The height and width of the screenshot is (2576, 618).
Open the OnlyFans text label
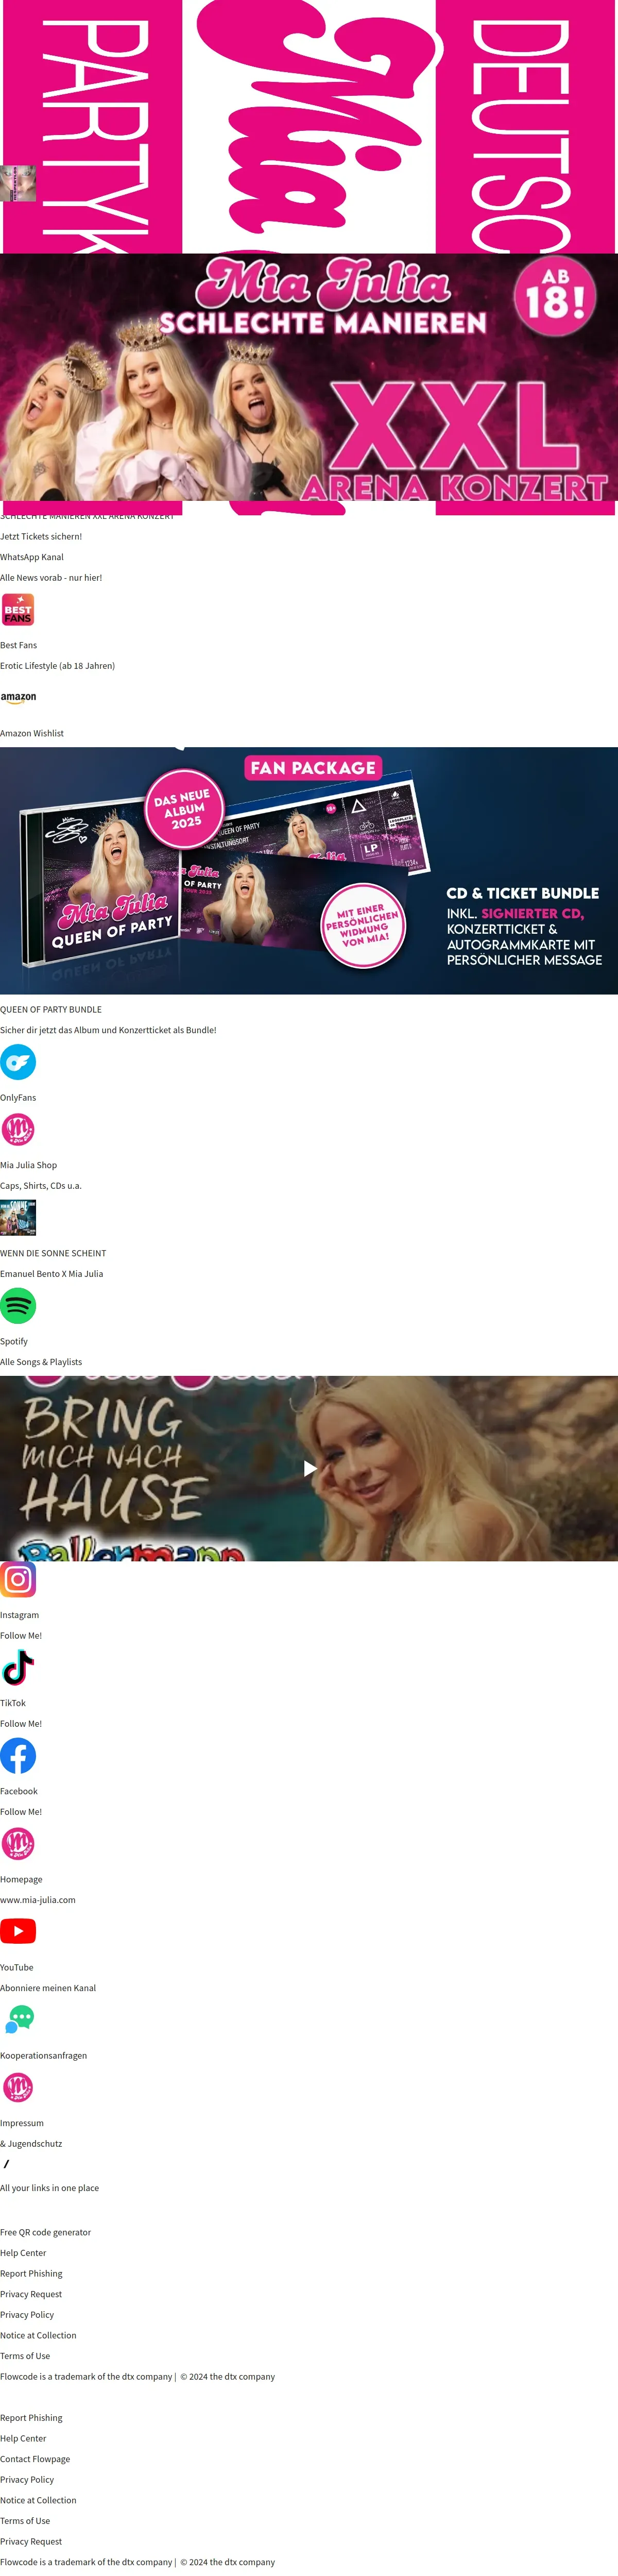tap(18, 1097)
